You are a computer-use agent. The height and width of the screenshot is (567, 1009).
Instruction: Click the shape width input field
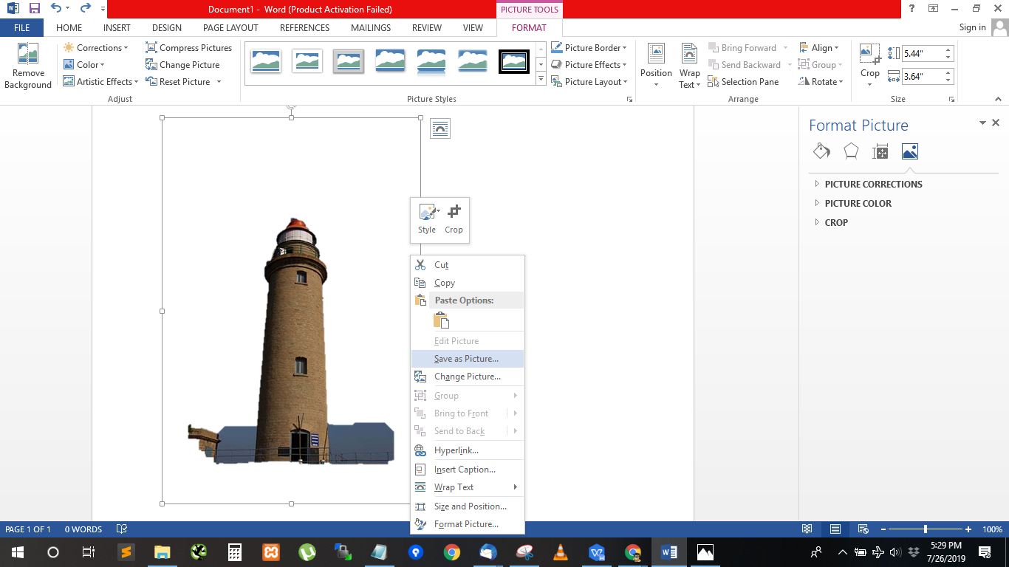[x=922, y=76]
